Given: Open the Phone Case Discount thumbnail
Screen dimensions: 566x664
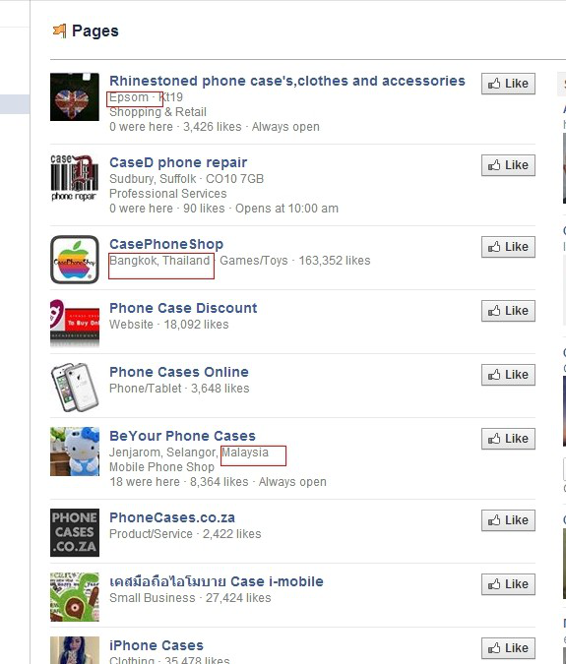Looking at the screenshot, I should point(75,323).
